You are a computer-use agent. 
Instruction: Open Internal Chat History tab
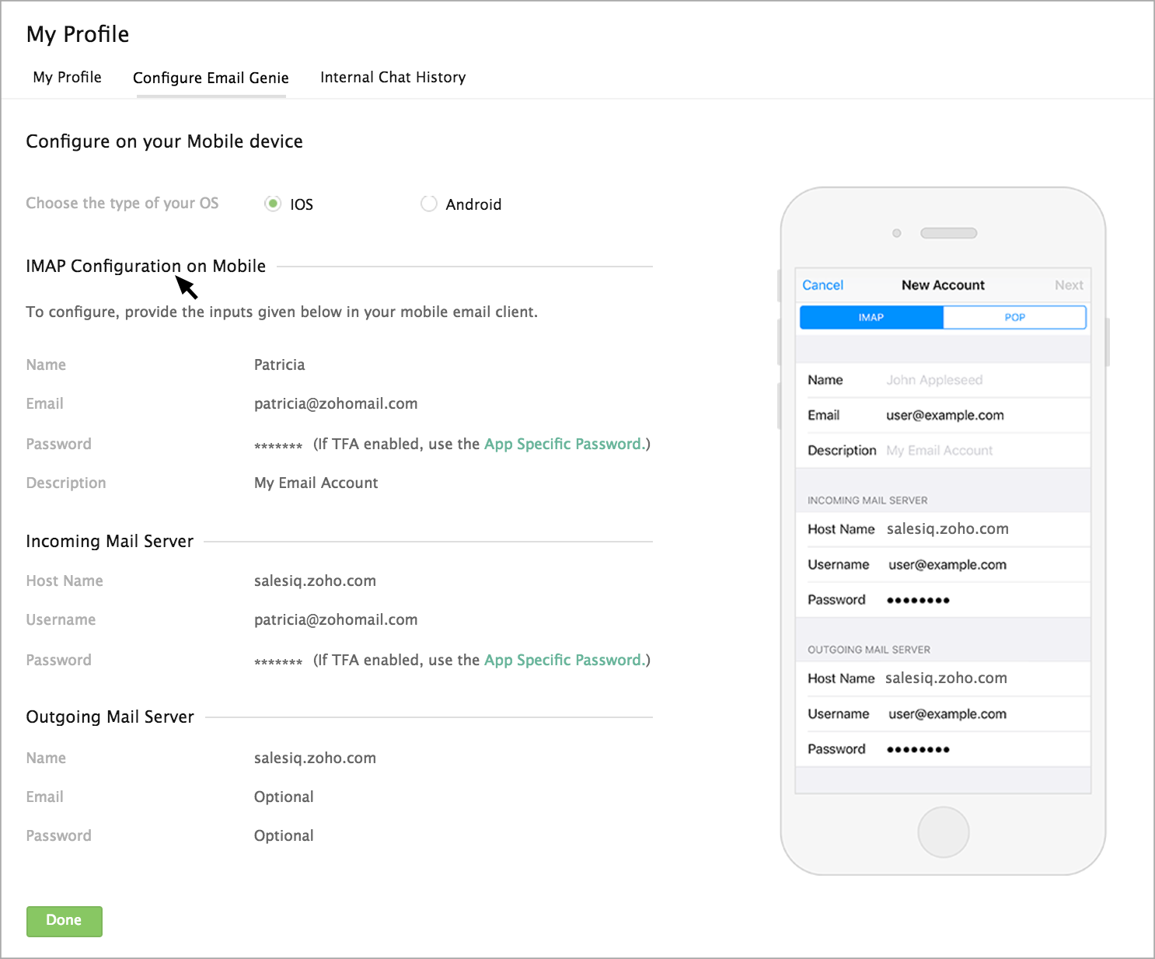(393, 77)
